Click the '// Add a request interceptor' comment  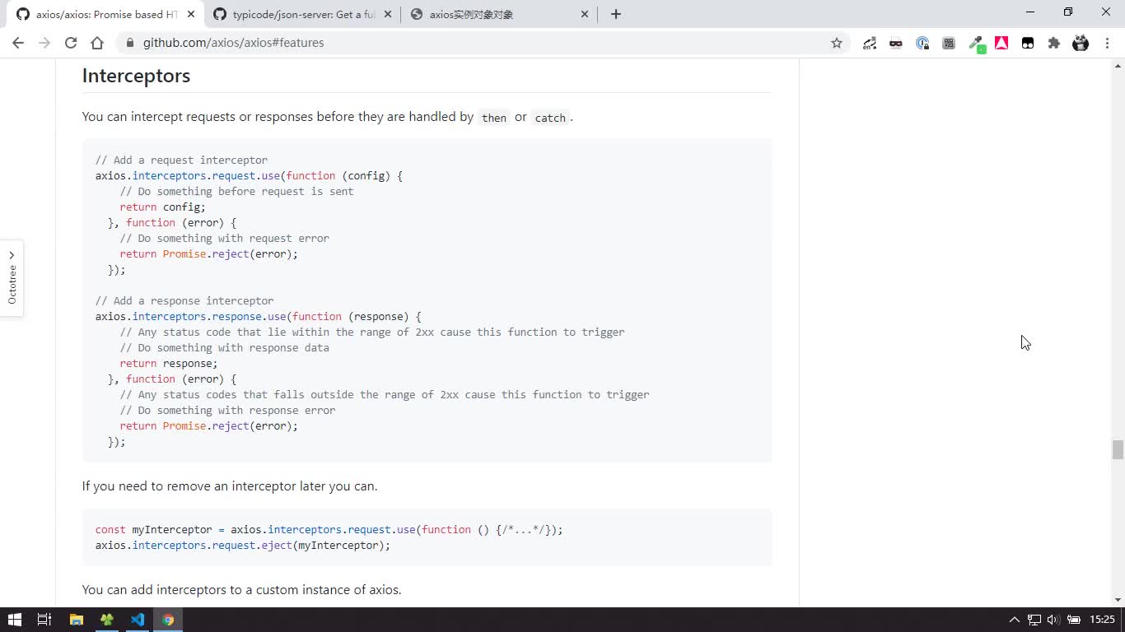click(181, 160)
